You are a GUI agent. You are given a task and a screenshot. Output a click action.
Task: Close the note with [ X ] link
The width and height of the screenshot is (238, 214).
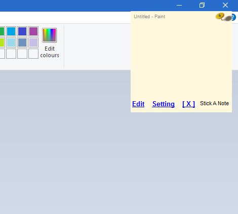tap(188, 104)
